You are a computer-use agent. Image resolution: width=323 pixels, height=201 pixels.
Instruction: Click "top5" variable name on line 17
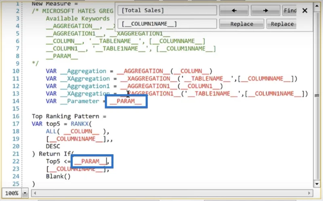click(x=53, y=124)
